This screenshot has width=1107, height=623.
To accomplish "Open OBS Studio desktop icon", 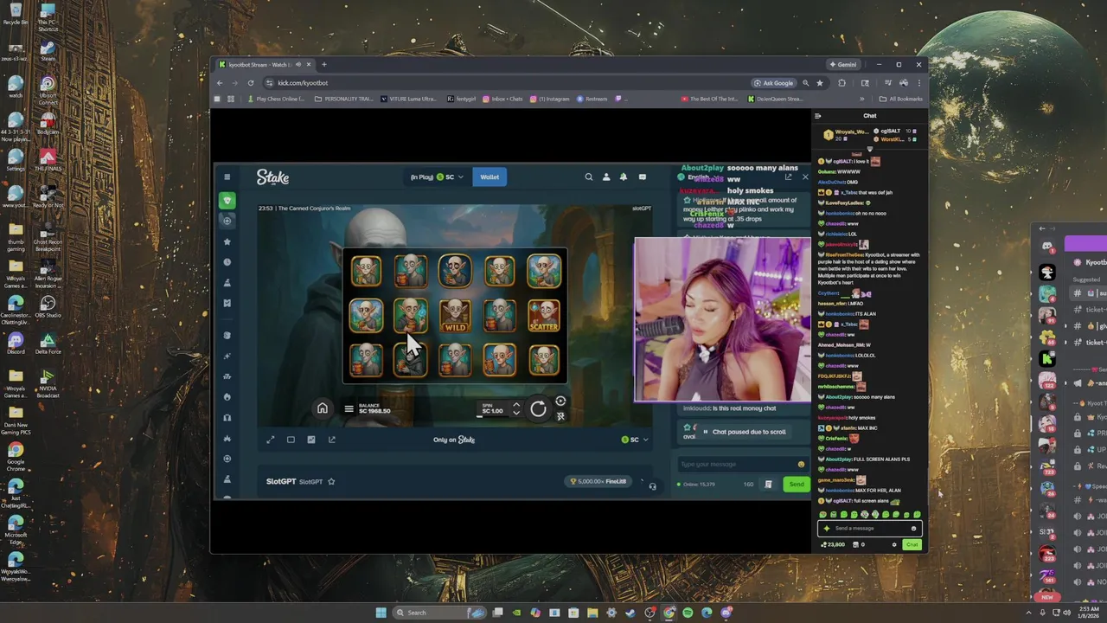I will [48, 306].
